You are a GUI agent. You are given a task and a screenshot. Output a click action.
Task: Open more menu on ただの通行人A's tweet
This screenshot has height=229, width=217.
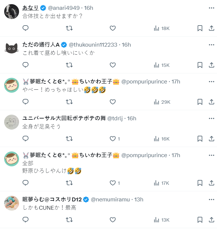click(212, 45)
